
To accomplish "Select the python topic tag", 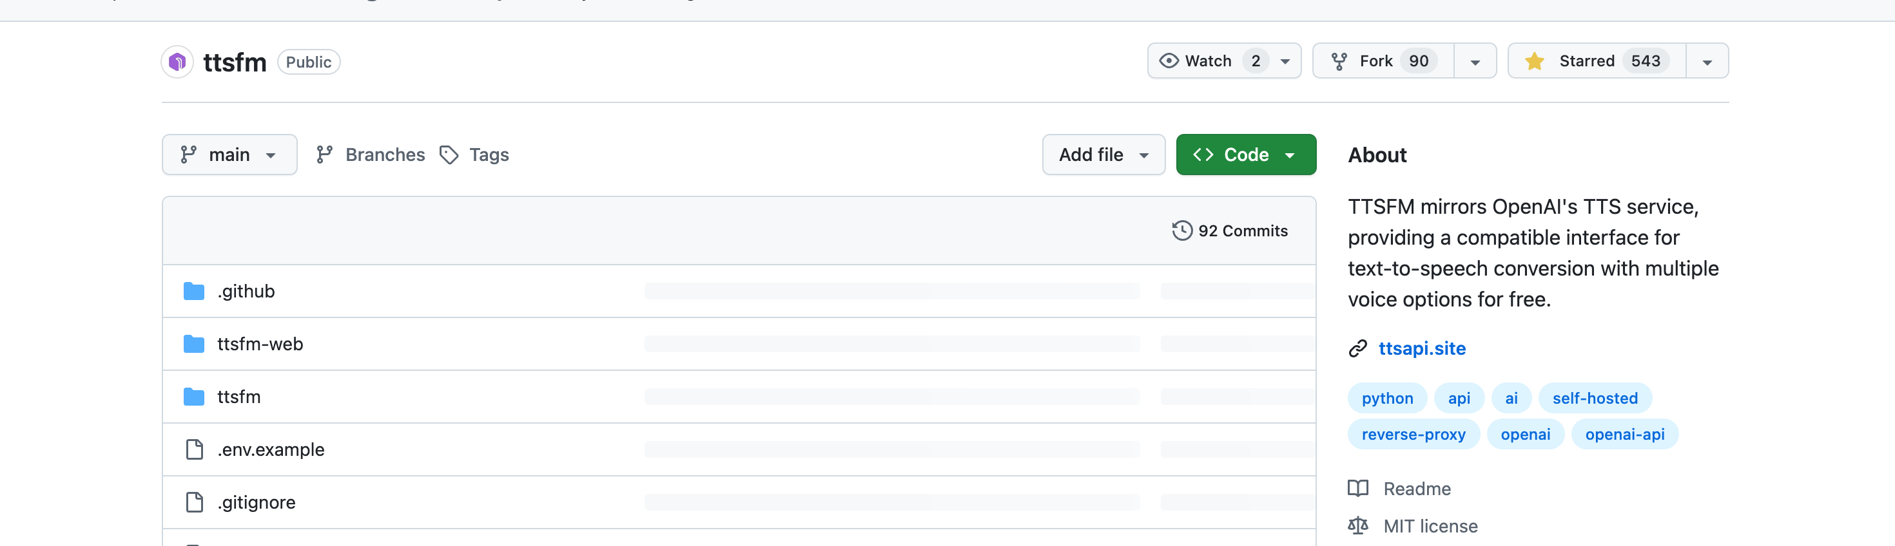I will click(x=1386, y=399).
